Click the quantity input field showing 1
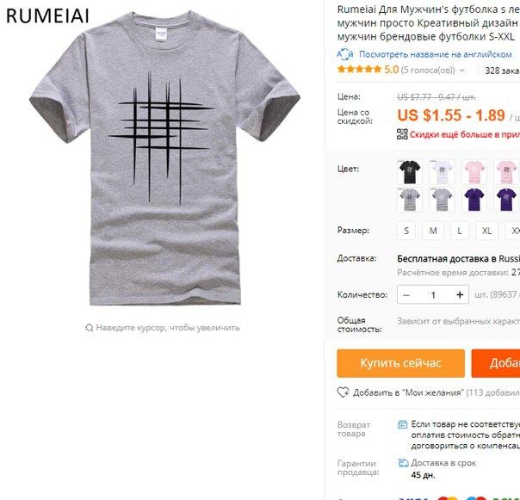The width and height of the screenshot is (520, 500). point(433,294)
